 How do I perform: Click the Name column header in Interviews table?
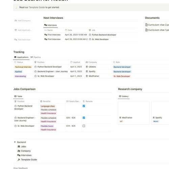pos(48,30)
